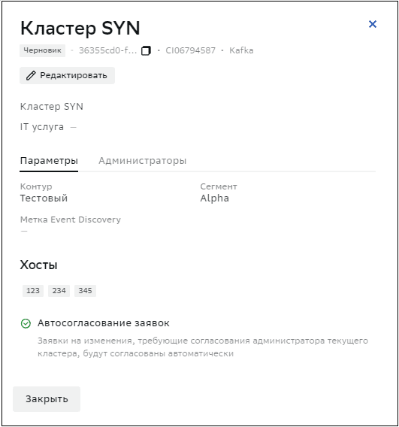Click the Автосогласование заявок label
Viewport: 399px width, 427px height.
tap(104, 323)
